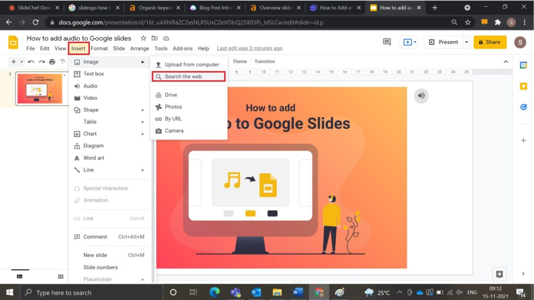Click presentation title text field
This screenshot has width=534, height=300.
(x=79, y=38)
